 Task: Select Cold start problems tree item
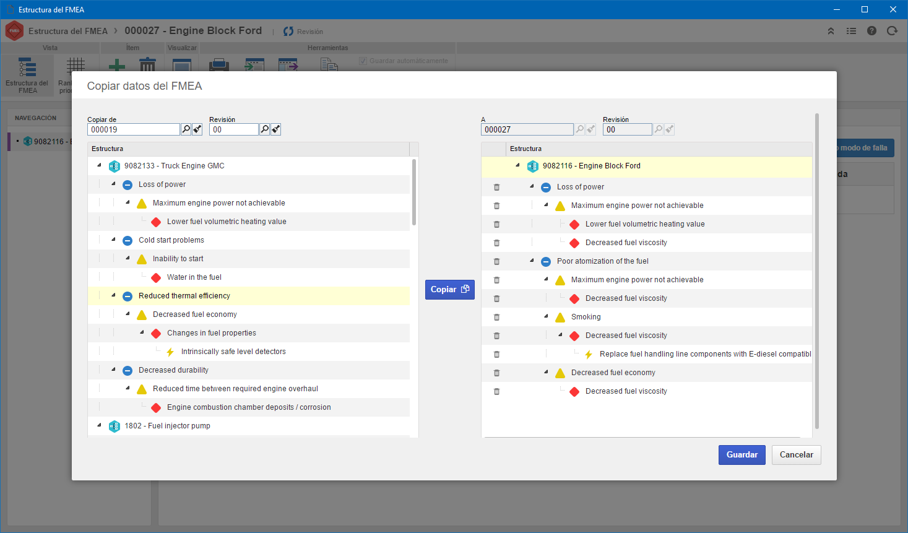(171, 240)
